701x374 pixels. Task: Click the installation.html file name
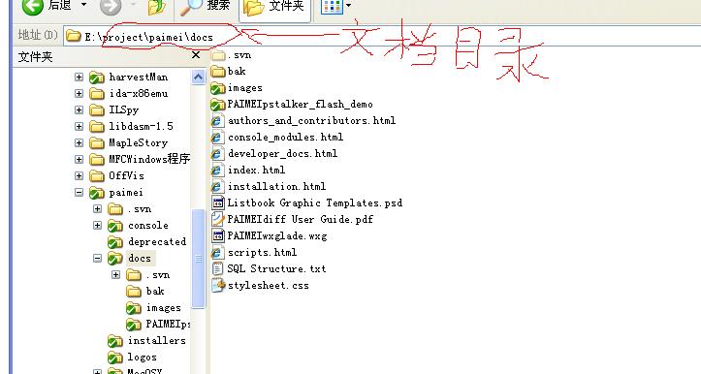coord(276,187)
